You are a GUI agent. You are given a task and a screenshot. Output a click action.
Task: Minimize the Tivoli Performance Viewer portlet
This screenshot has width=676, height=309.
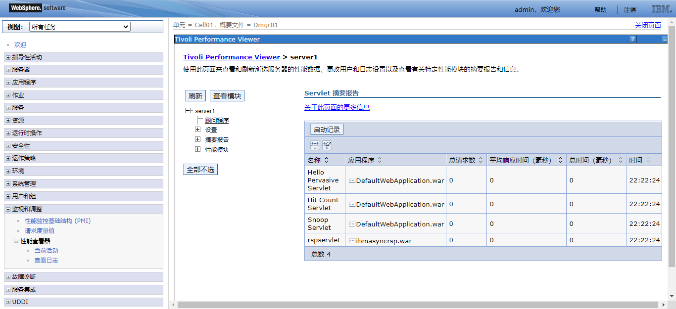click(x=665, y=39)
